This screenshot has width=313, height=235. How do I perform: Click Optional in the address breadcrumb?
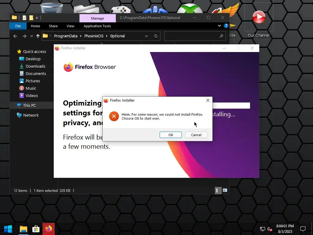(x=117, y=36)
